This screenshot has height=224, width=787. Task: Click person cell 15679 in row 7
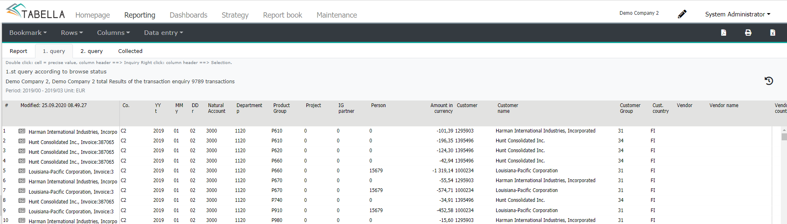376,190
